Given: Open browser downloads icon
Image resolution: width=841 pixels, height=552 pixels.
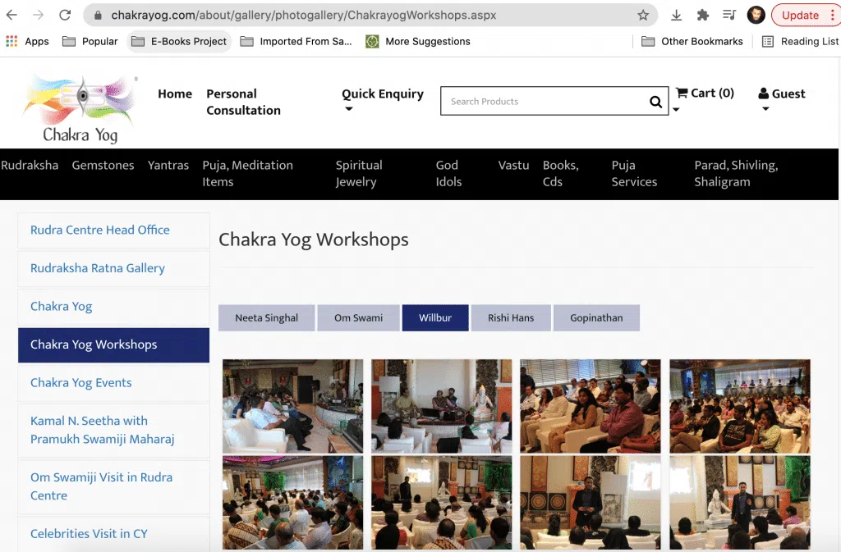Looking at the screenshot, I should point(677,15).
